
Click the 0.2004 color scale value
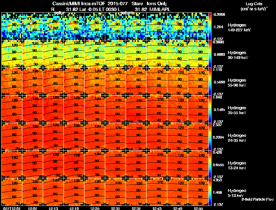click(x=219, y=137)
